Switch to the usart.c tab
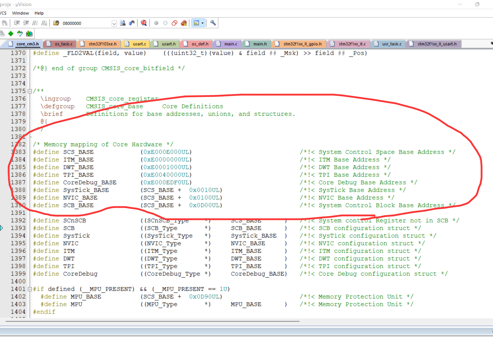The height and width of the screenshot is (357, 493). [x=136, y=44]
